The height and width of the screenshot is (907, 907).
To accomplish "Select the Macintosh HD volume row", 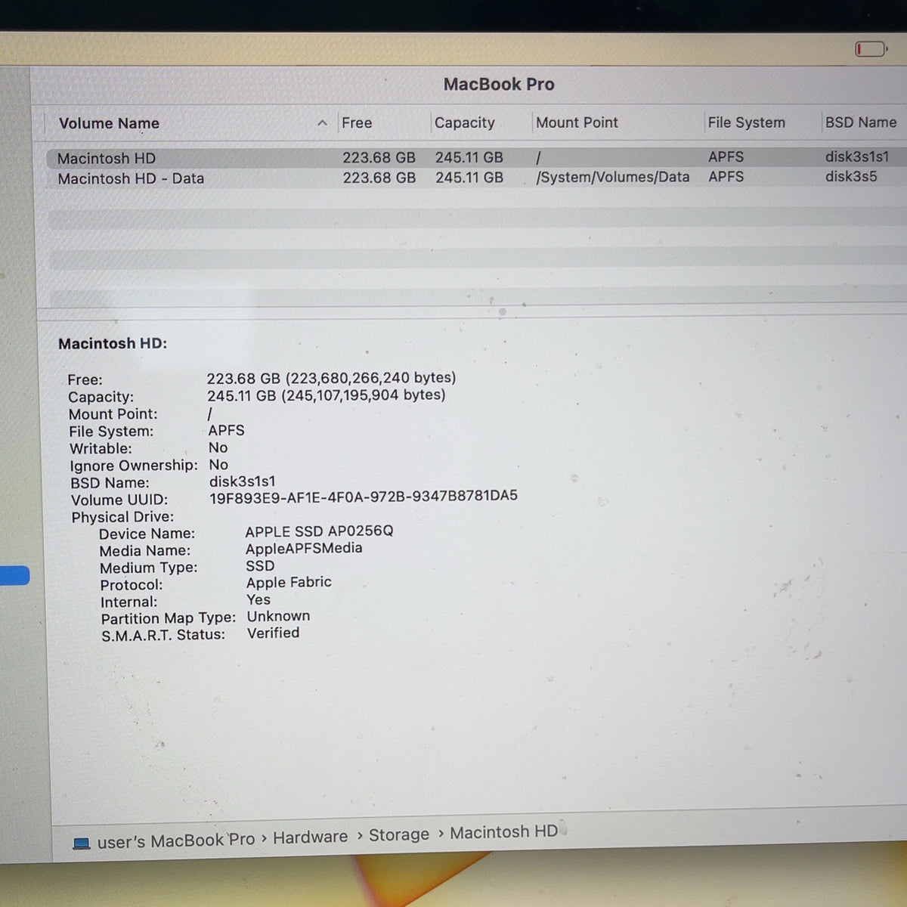I will (476, 158).
